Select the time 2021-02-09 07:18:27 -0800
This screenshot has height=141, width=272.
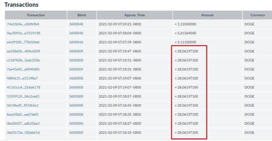point(120,123)
